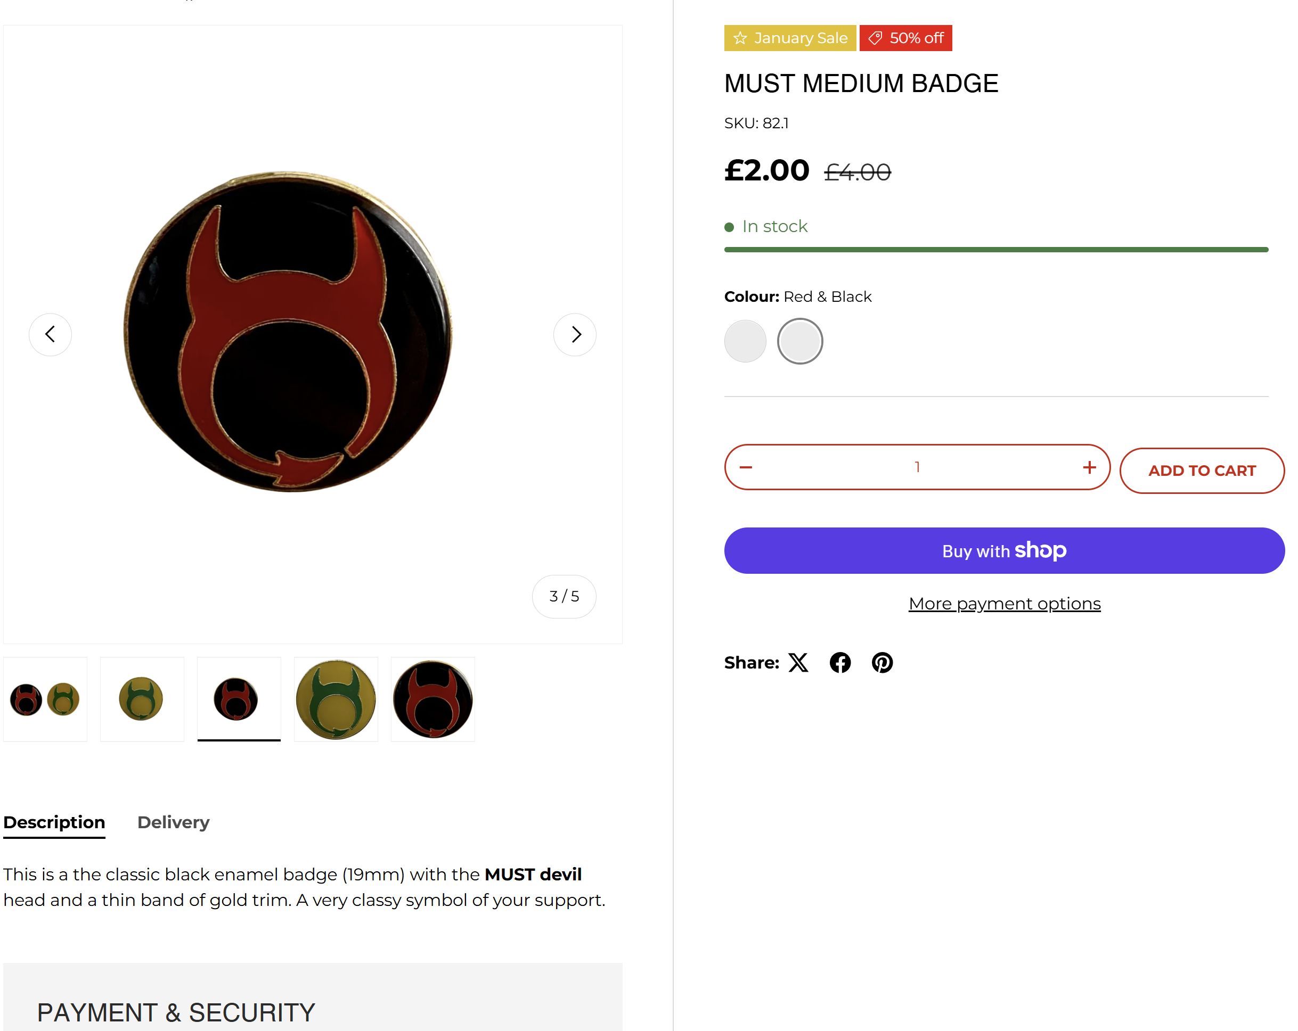The image size is (1298, 1031).
Task: Open More payment options link
Action: [1004, 603]
